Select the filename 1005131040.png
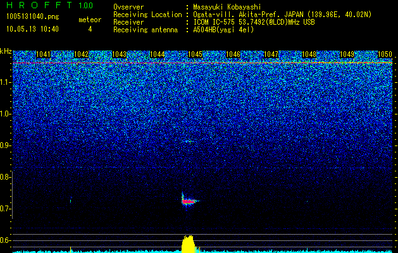Viewport: 398px width, 253px height. 33,16
